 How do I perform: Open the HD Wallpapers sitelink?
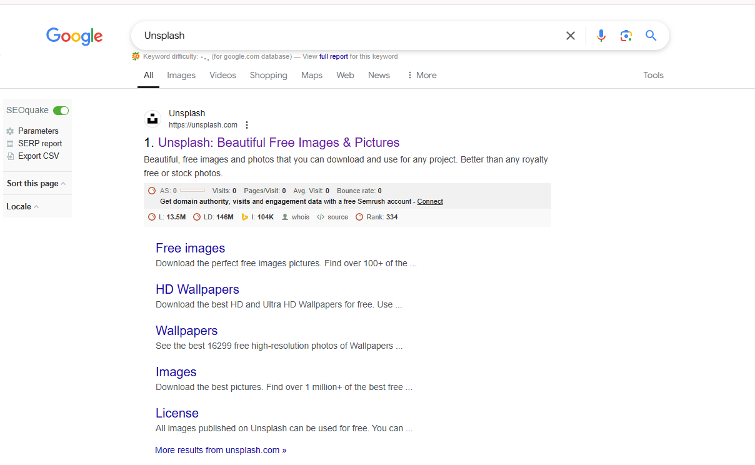coord(197,289)
